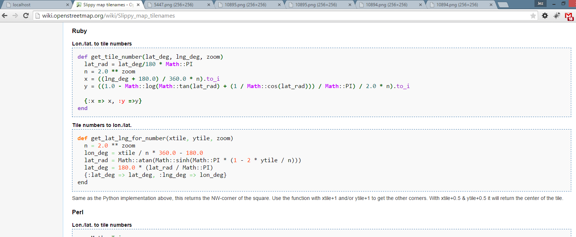576x237 pixels.
Task: Open the 10894.png tab nearest the new tab button
Action: pyautogui.click(x=461, y=5)
